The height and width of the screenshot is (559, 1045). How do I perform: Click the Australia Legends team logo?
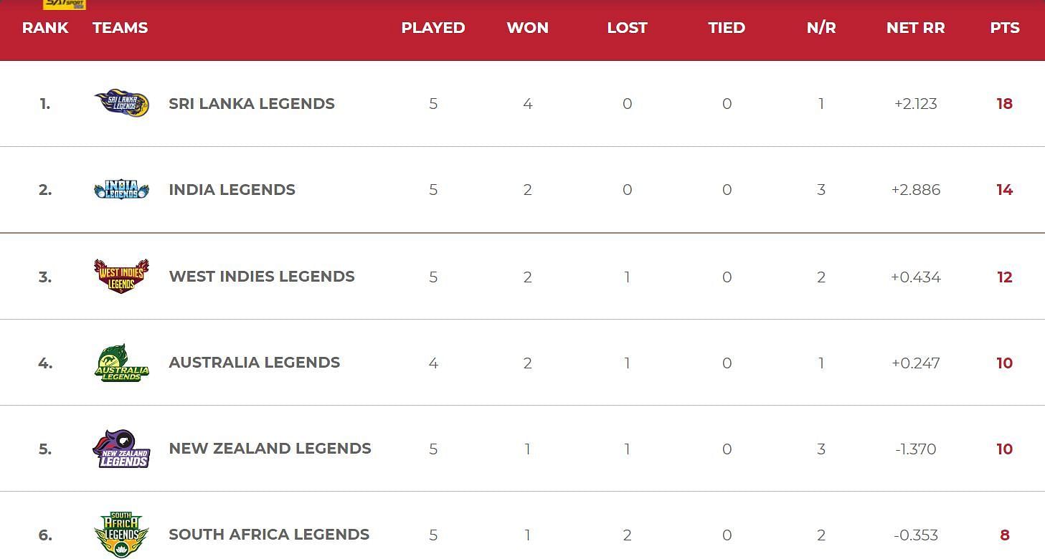click(122, 363)
